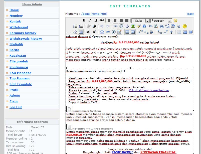Open the Edit Template menu item

tap(21, 84)
